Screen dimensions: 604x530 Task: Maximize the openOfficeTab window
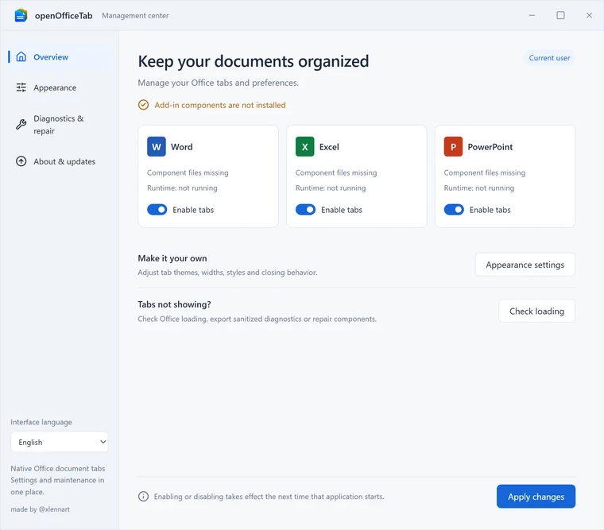tap(560, 15)
